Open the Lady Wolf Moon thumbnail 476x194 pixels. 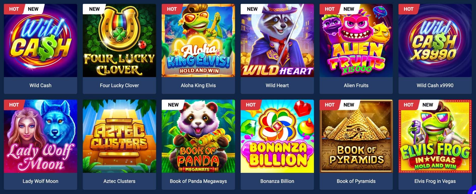[40, 136]
